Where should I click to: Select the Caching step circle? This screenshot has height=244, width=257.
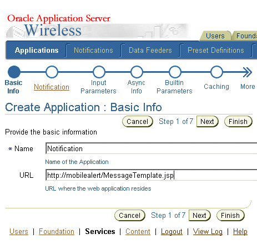point(216,72)
